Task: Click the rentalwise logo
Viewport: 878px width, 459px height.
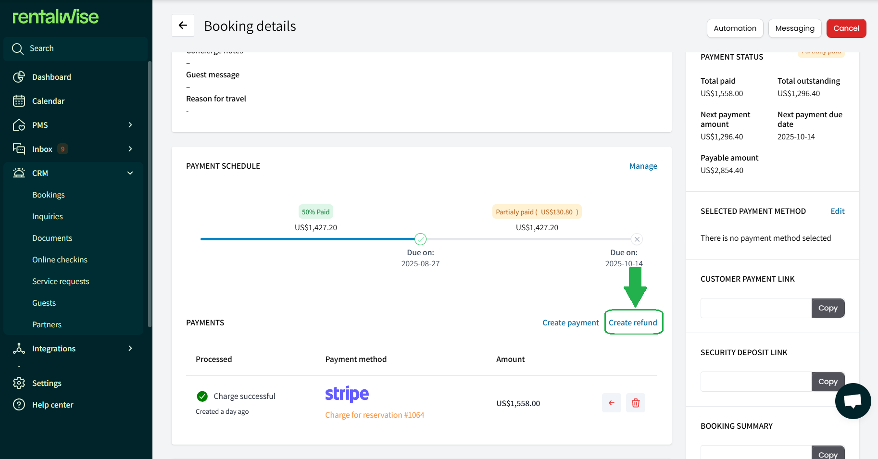Action: click(x=55, y=17)
